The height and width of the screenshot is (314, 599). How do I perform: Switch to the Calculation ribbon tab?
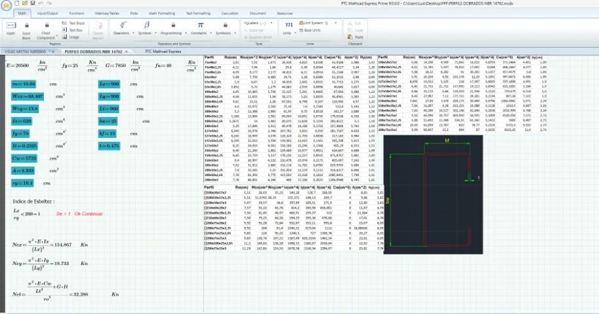pos(230,13)
